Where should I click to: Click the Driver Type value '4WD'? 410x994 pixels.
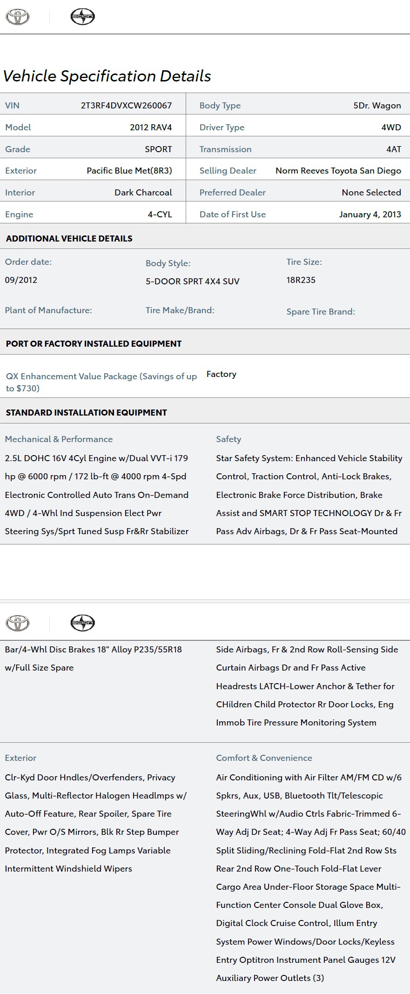coord(391,128)
